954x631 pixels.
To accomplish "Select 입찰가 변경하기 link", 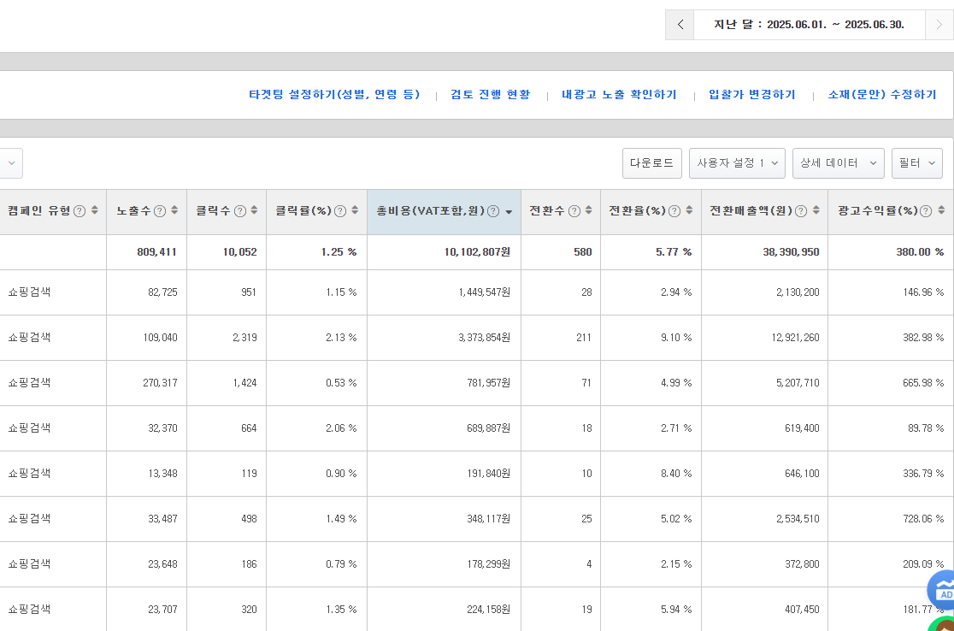I will (751, 95).
